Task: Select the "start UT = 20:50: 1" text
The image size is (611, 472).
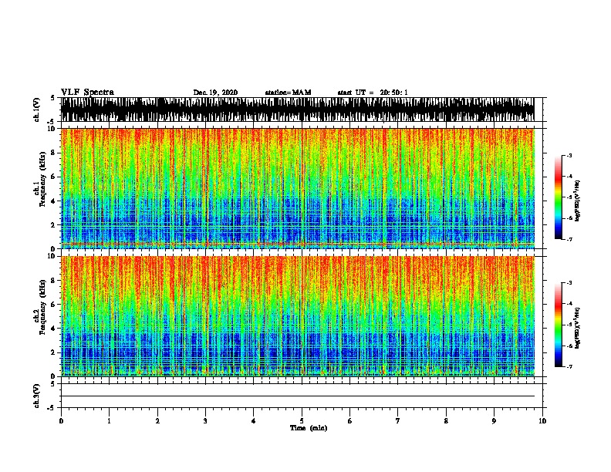Action: click(373, 93)
